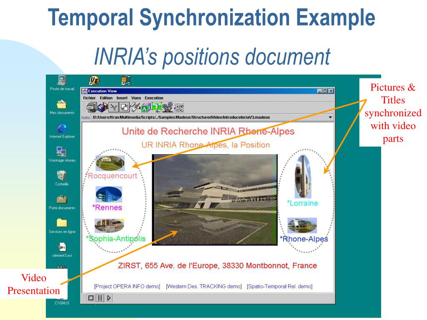Click the film projector video icon

click(x=168, y=107)
